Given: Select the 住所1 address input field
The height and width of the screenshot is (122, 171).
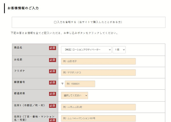Looking at the screenshot, I should 98,107.
